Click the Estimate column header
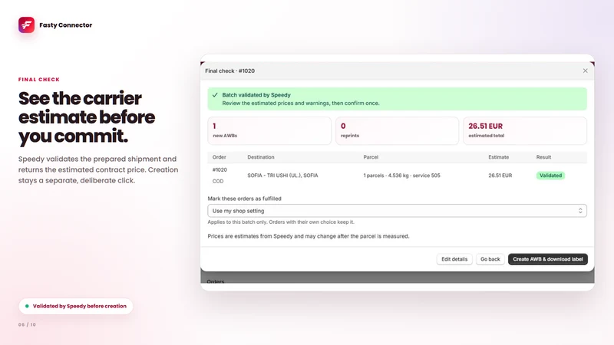Viewport: 614px width, 345px height. coord(498,157)
